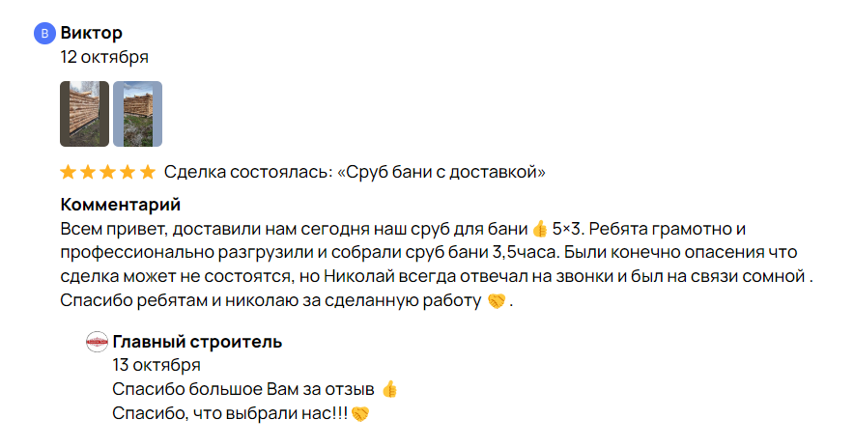The height and width of the screenshot is (447, 854).
Task: Click the fifth gold rating star
Action: point(148,172)
